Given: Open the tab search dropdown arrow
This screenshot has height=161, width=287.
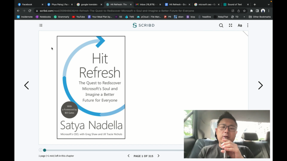Looking at the screenshot, I should 269,4.
